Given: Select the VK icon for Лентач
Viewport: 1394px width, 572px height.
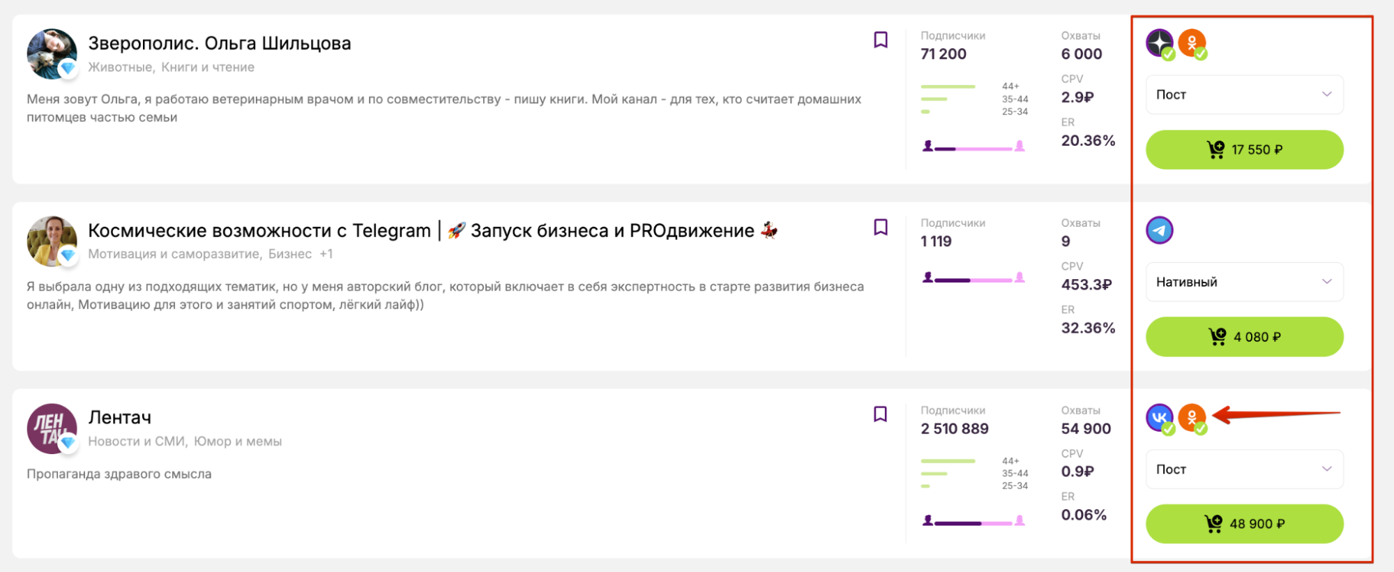Looking at the screenshot, I should pos(1160,418).
